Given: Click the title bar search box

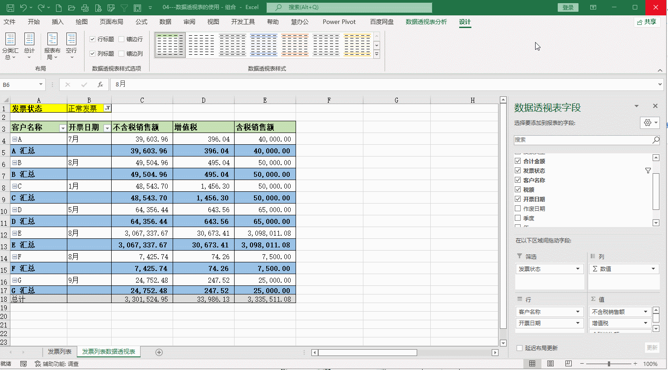Looking at the screenshot, I should click(x=349, y=8).
